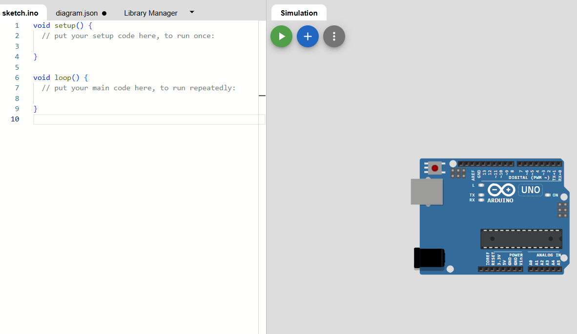
Task: Switch to the diagram.json tab
Action: (77, 13)
